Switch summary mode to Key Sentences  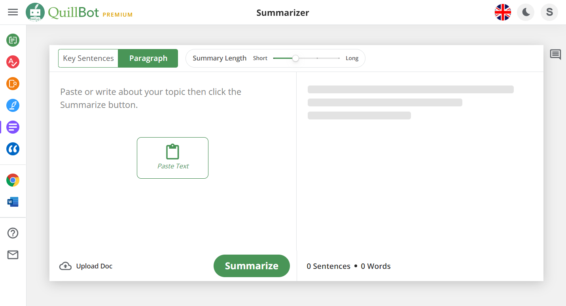click(x=88, y=58)
